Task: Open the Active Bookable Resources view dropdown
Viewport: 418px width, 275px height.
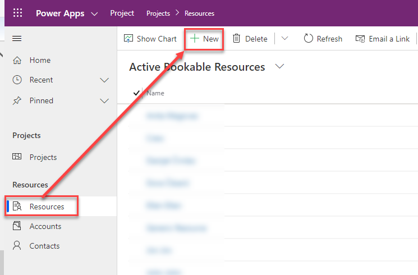Action: tap(279, 67)
